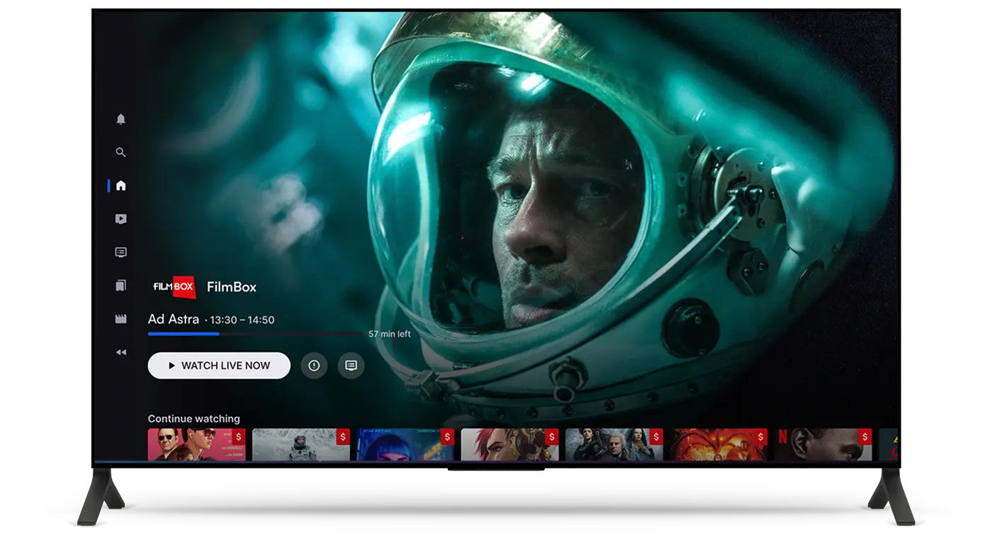Open the bookmarks library sidebar icon

120,286
